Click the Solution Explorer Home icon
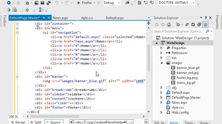The image size is (222, 124). [x=169, y=24]
